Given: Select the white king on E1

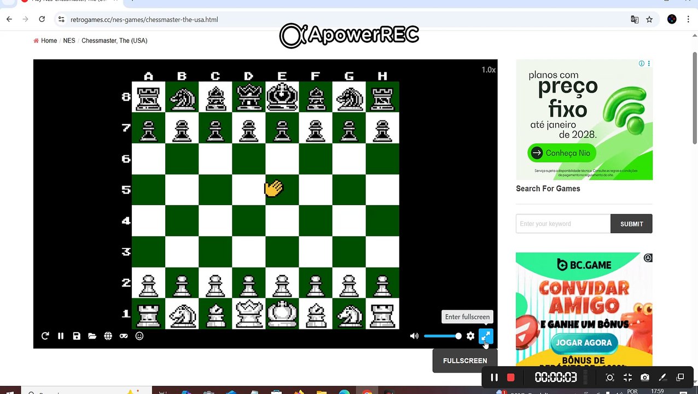Looking at the screenshot, I should point(282,314).
